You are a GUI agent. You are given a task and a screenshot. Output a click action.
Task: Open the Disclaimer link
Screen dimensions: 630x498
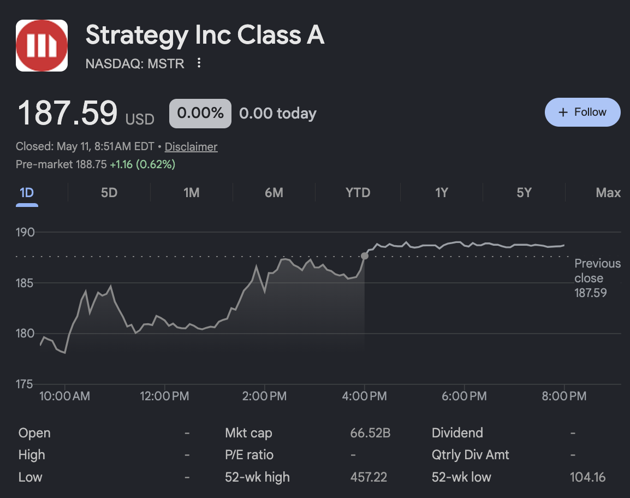191,147
